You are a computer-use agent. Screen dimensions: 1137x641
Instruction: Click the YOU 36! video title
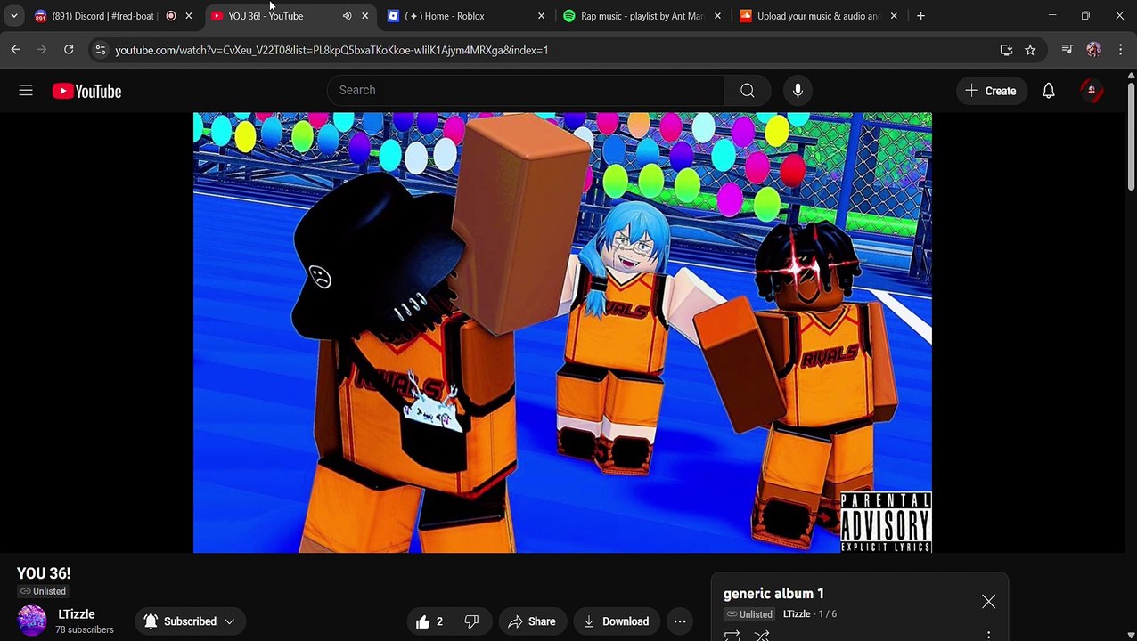[x=44, y=573]
